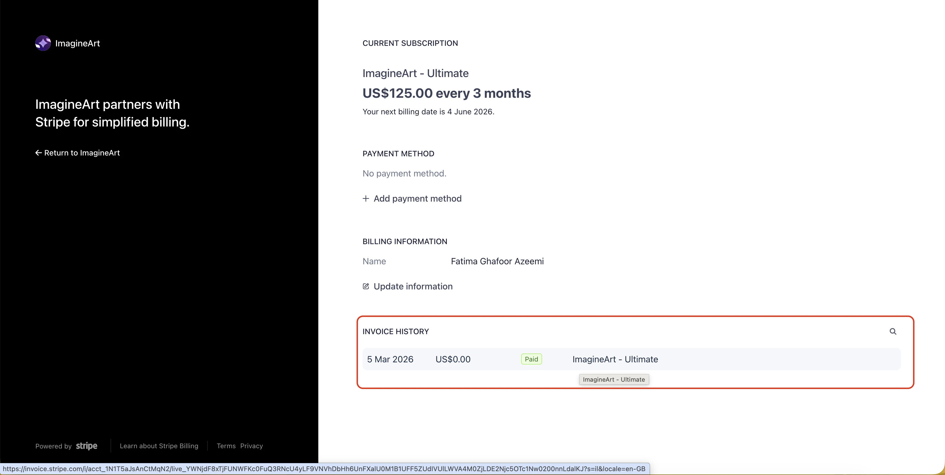The image size is (945, 475).
Task: Open Learn about Stripe Billing link
Action: coord(159,446)
